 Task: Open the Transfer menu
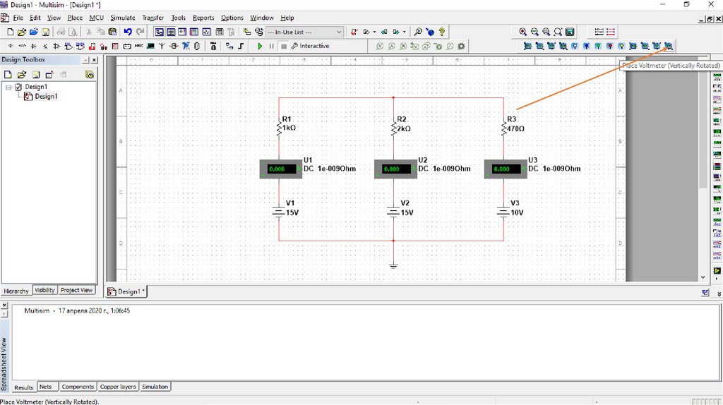(x=153, y=18)
